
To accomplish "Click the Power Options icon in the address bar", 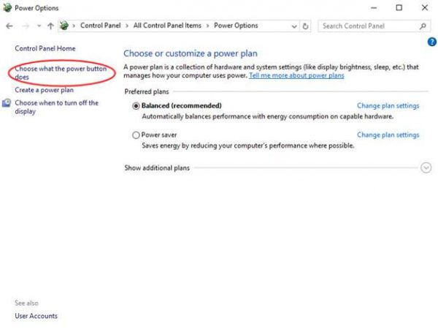I will (x=64, y=26).
